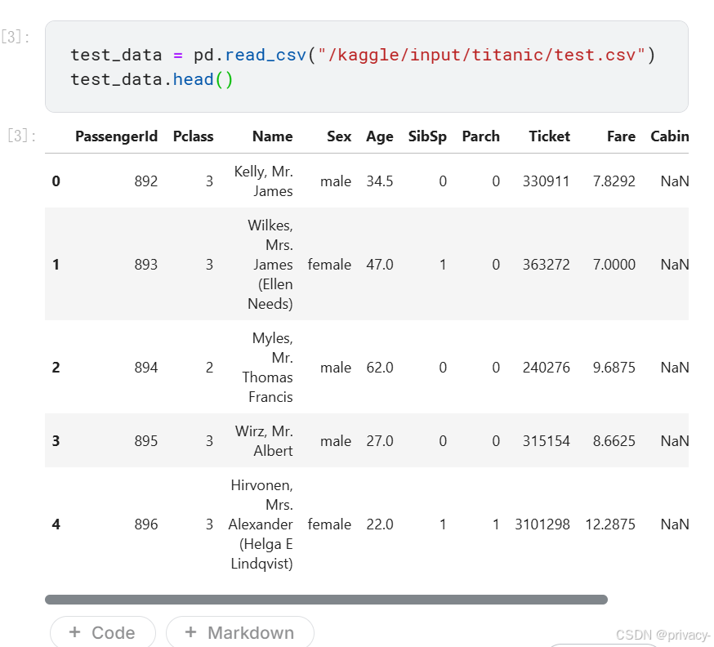Click ticket number 3101298

pyautogui.click(x=542, y=524)
